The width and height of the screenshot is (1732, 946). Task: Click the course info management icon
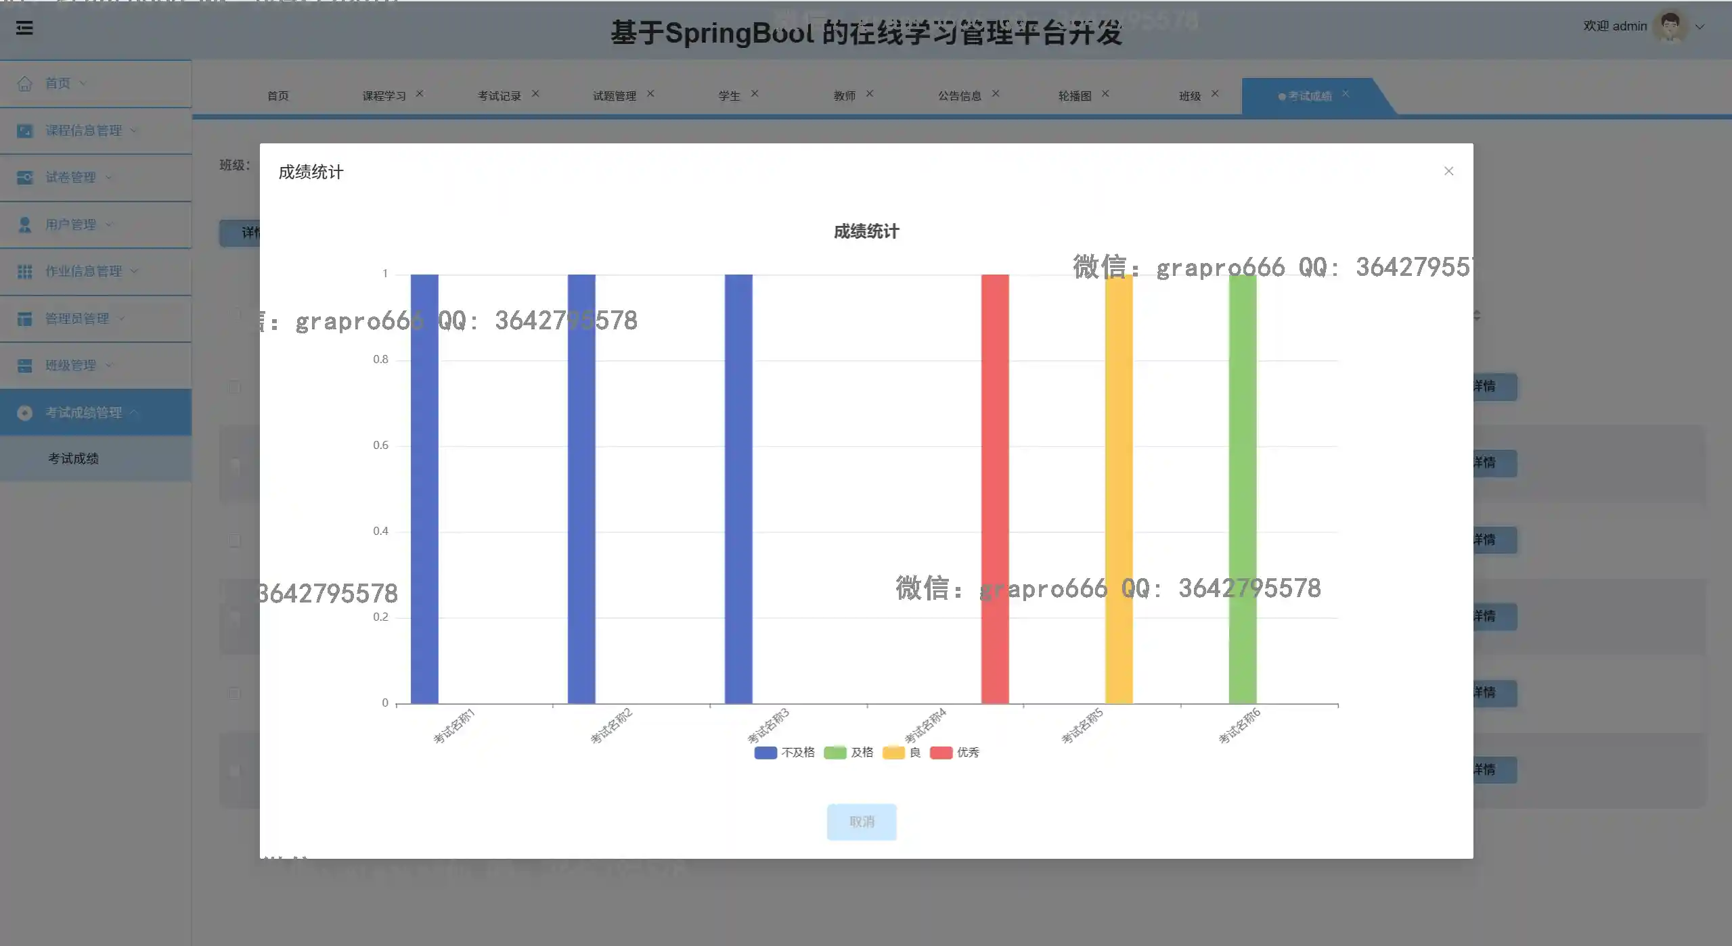(25, 131)
